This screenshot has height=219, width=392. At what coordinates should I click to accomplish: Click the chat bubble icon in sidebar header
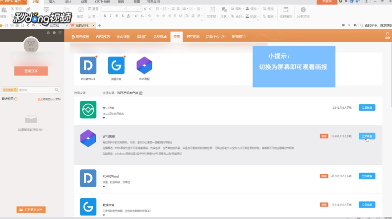pyautogui.click(x=54, y=33)
